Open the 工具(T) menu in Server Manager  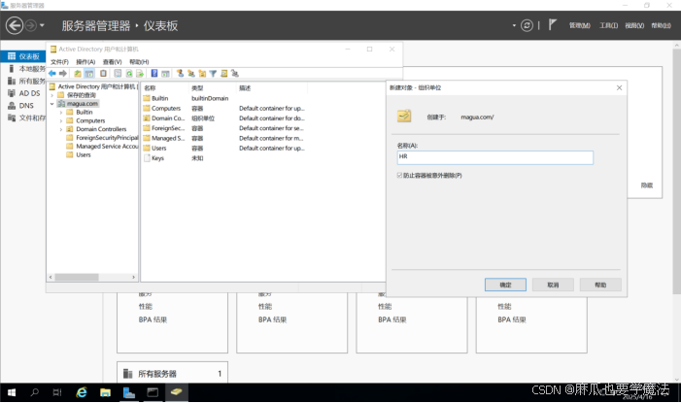pos(609,25)
